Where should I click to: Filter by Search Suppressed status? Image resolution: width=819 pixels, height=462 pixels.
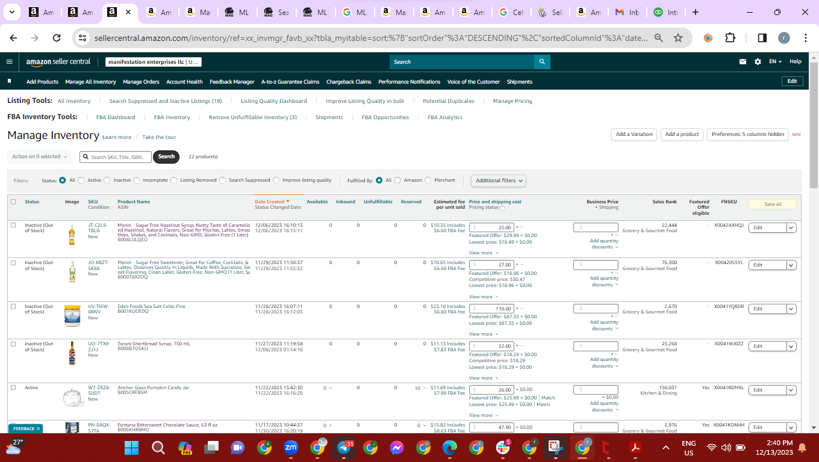[x=223, y=180]
